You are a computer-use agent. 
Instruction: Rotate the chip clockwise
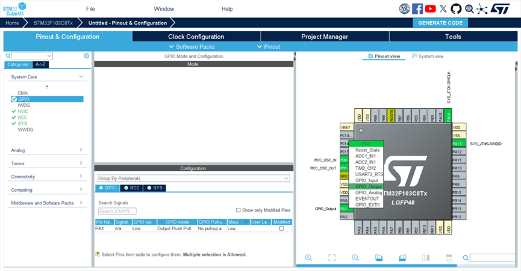(379, 258)
